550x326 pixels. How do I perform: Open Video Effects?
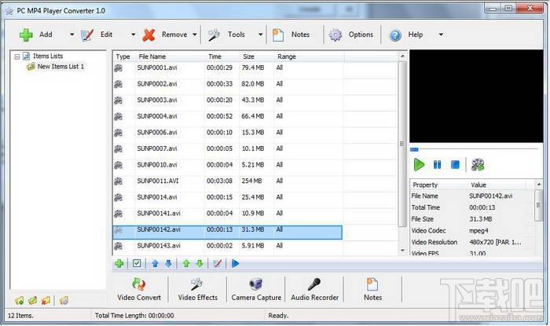pyautogui.click(x=198, y=289)
